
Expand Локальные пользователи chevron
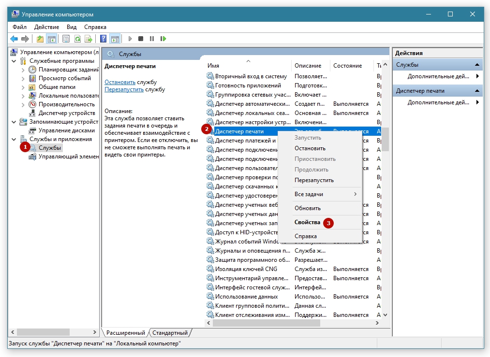tap(23, 96)
